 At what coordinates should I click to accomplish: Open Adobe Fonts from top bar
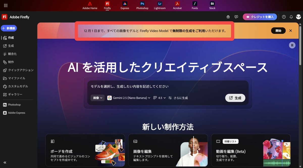(195, 6)
